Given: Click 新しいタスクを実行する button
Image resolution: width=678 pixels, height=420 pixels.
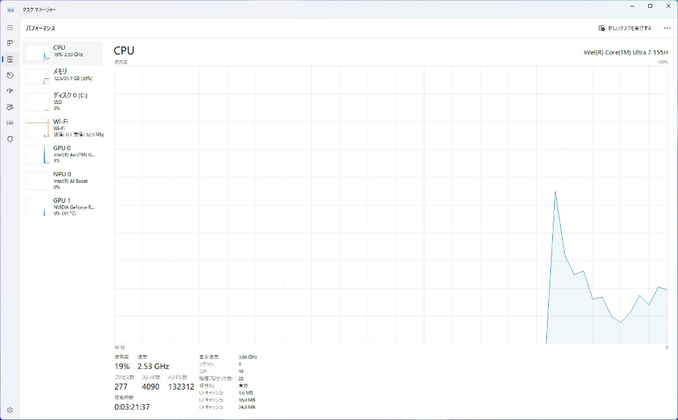Looking at the screenshot, I should coord(625,28).
